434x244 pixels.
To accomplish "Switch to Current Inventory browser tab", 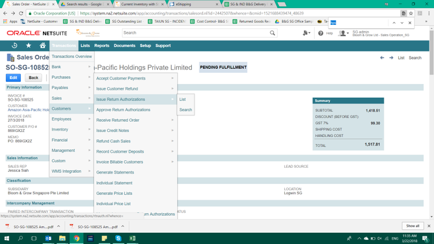I will [140, 4].
